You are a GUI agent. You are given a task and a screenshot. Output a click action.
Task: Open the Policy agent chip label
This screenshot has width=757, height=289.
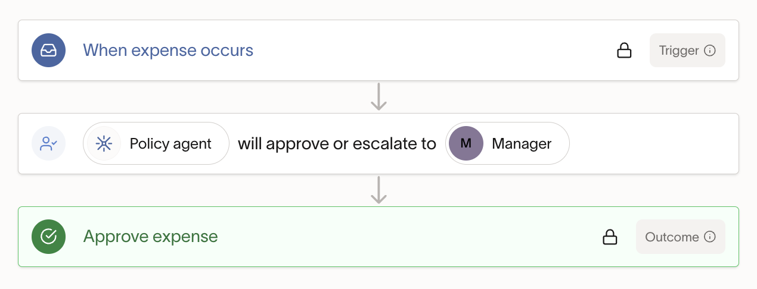[170, 143]
